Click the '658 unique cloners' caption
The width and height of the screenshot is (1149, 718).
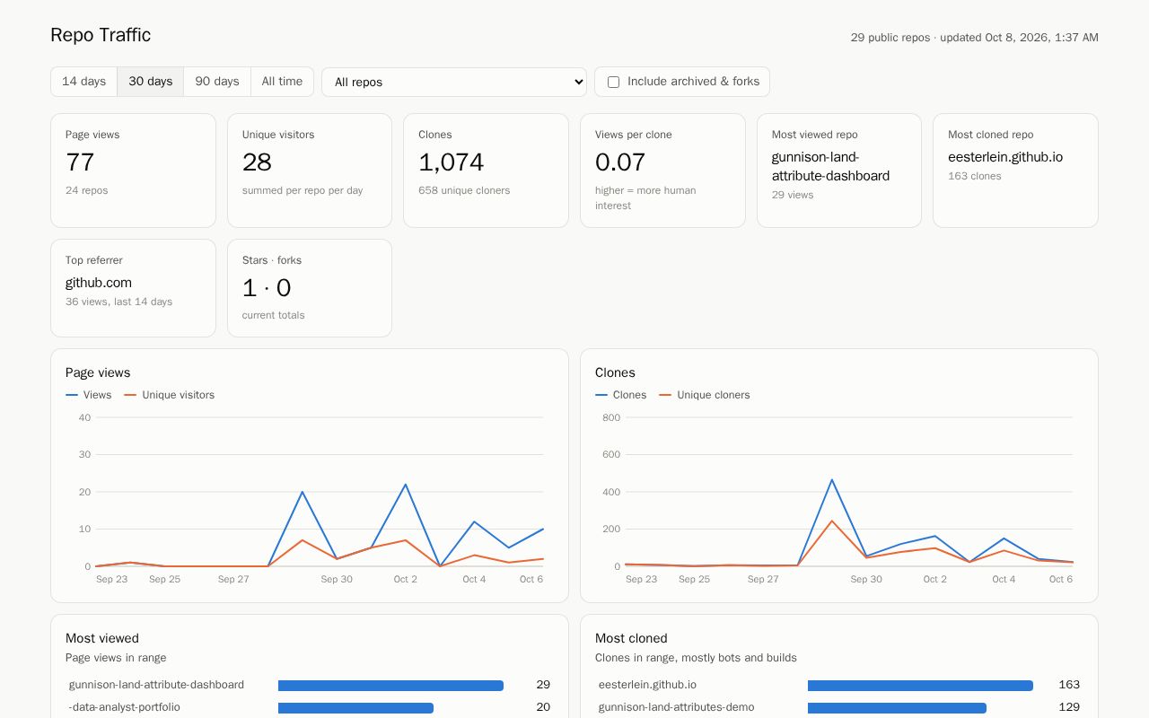(464, 190)
